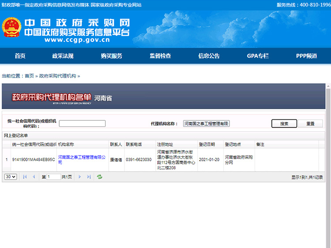Go to first page of results

[x=25, y=177]
